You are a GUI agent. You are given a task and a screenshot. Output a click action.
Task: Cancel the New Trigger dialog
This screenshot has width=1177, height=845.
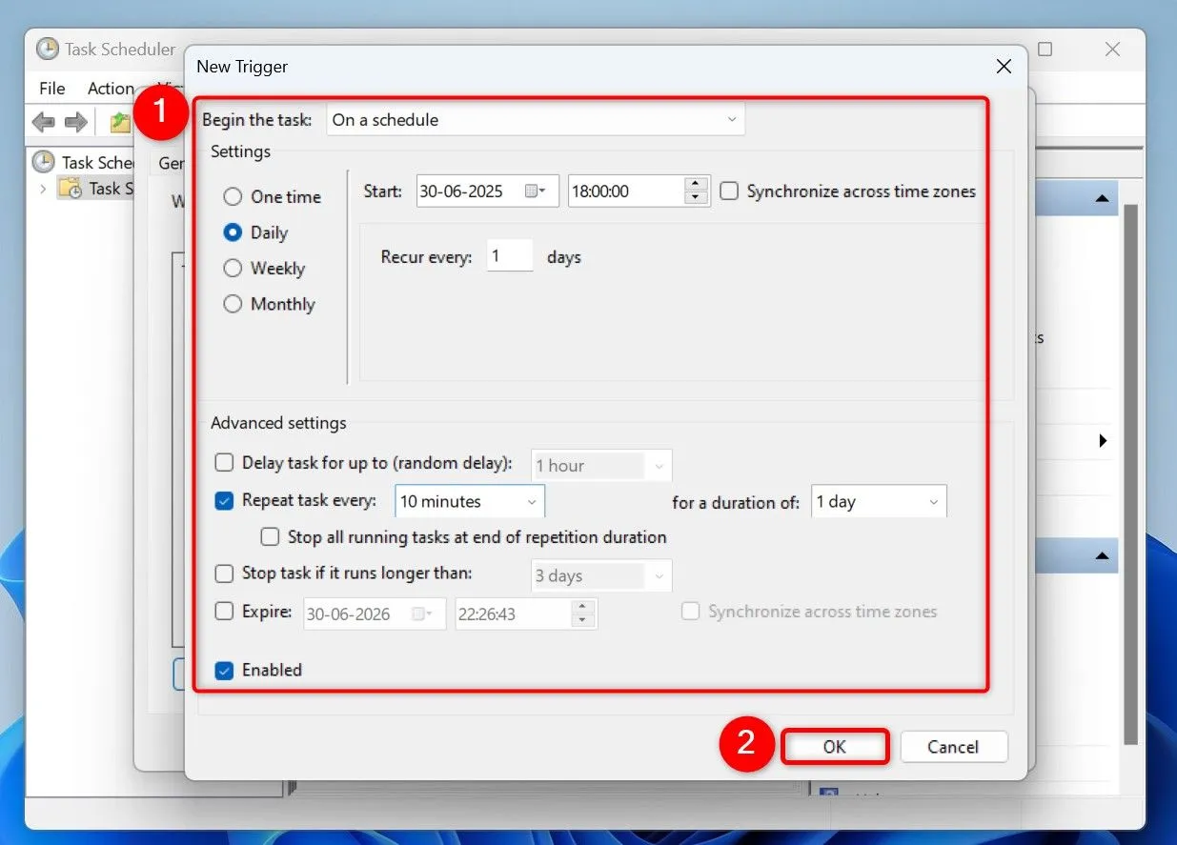pyautogui.click(x=954, y=746)
